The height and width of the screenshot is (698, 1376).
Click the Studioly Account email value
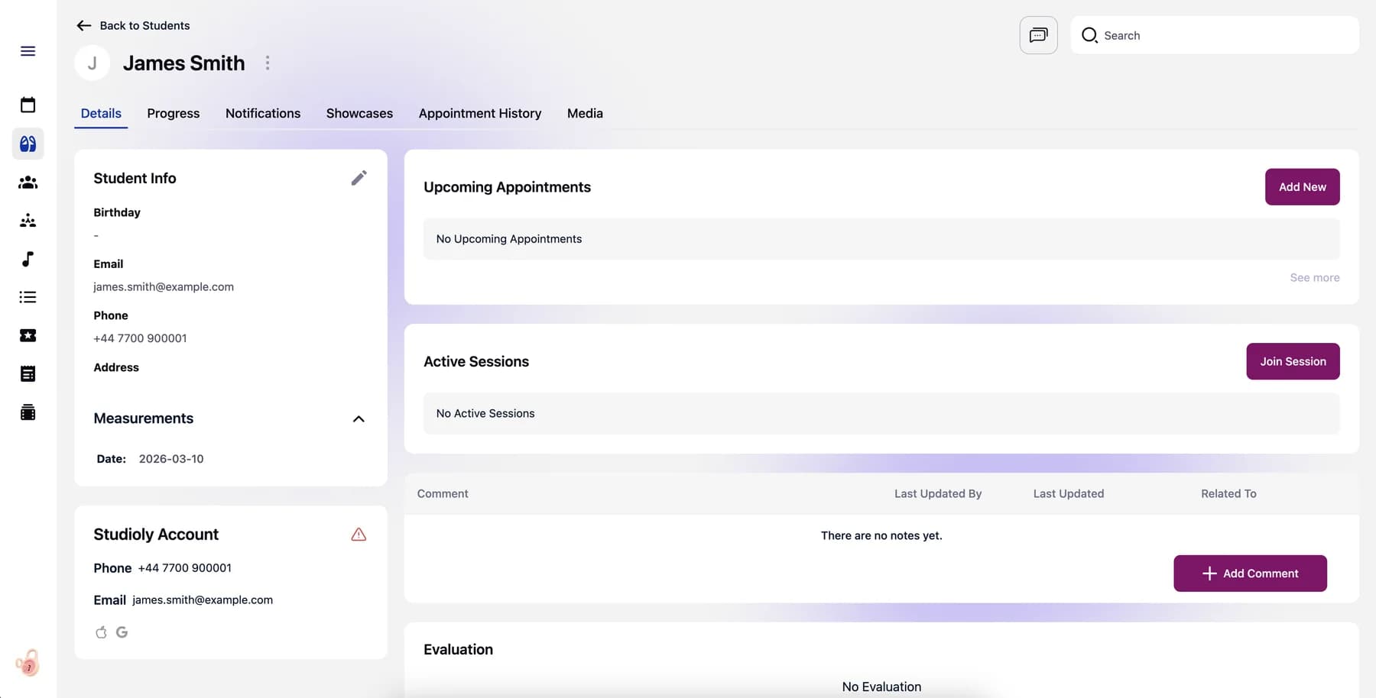pos(203,600)
